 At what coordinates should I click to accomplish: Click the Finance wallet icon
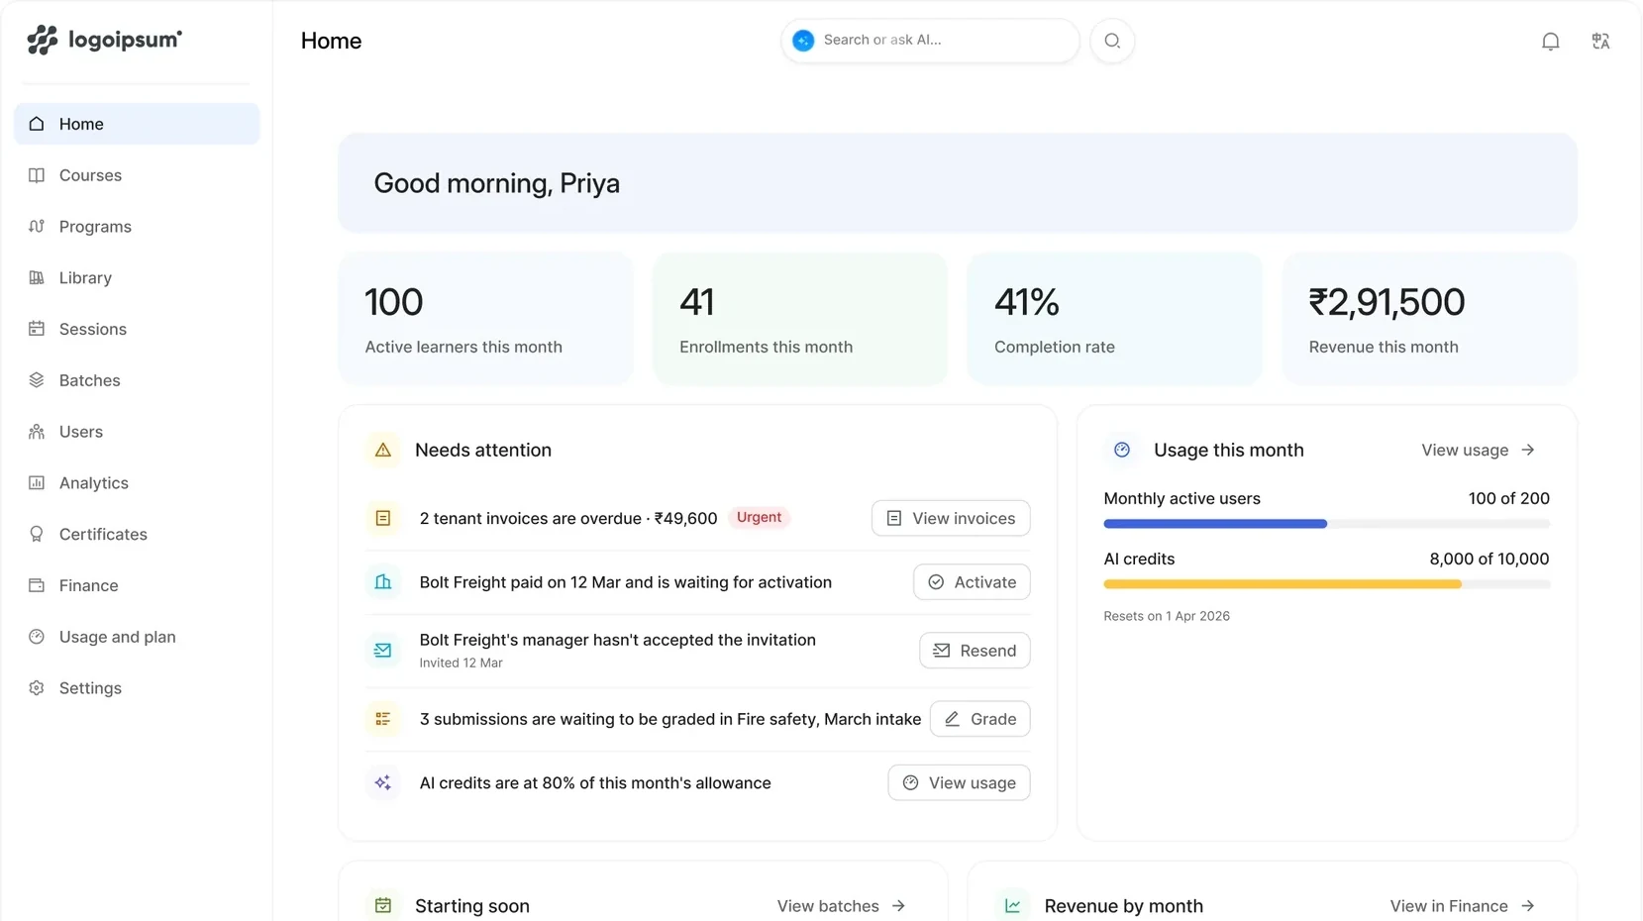37,585
